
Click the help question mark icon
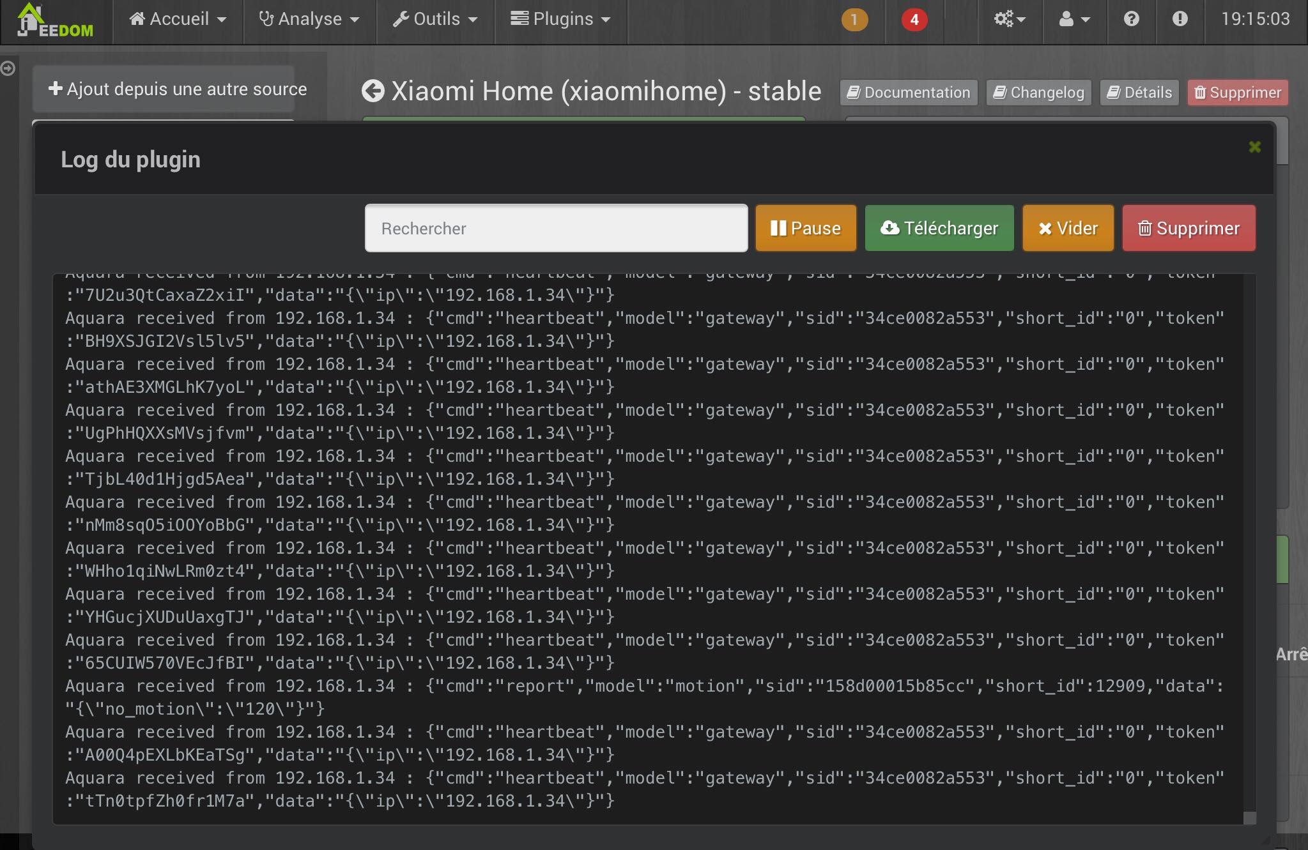point(1132,19)
